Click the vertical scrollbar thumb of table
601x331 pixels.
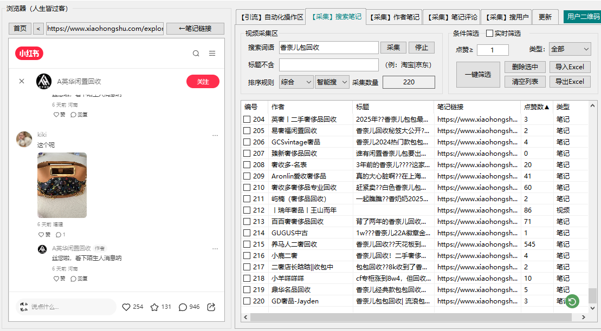click(592, 295)
